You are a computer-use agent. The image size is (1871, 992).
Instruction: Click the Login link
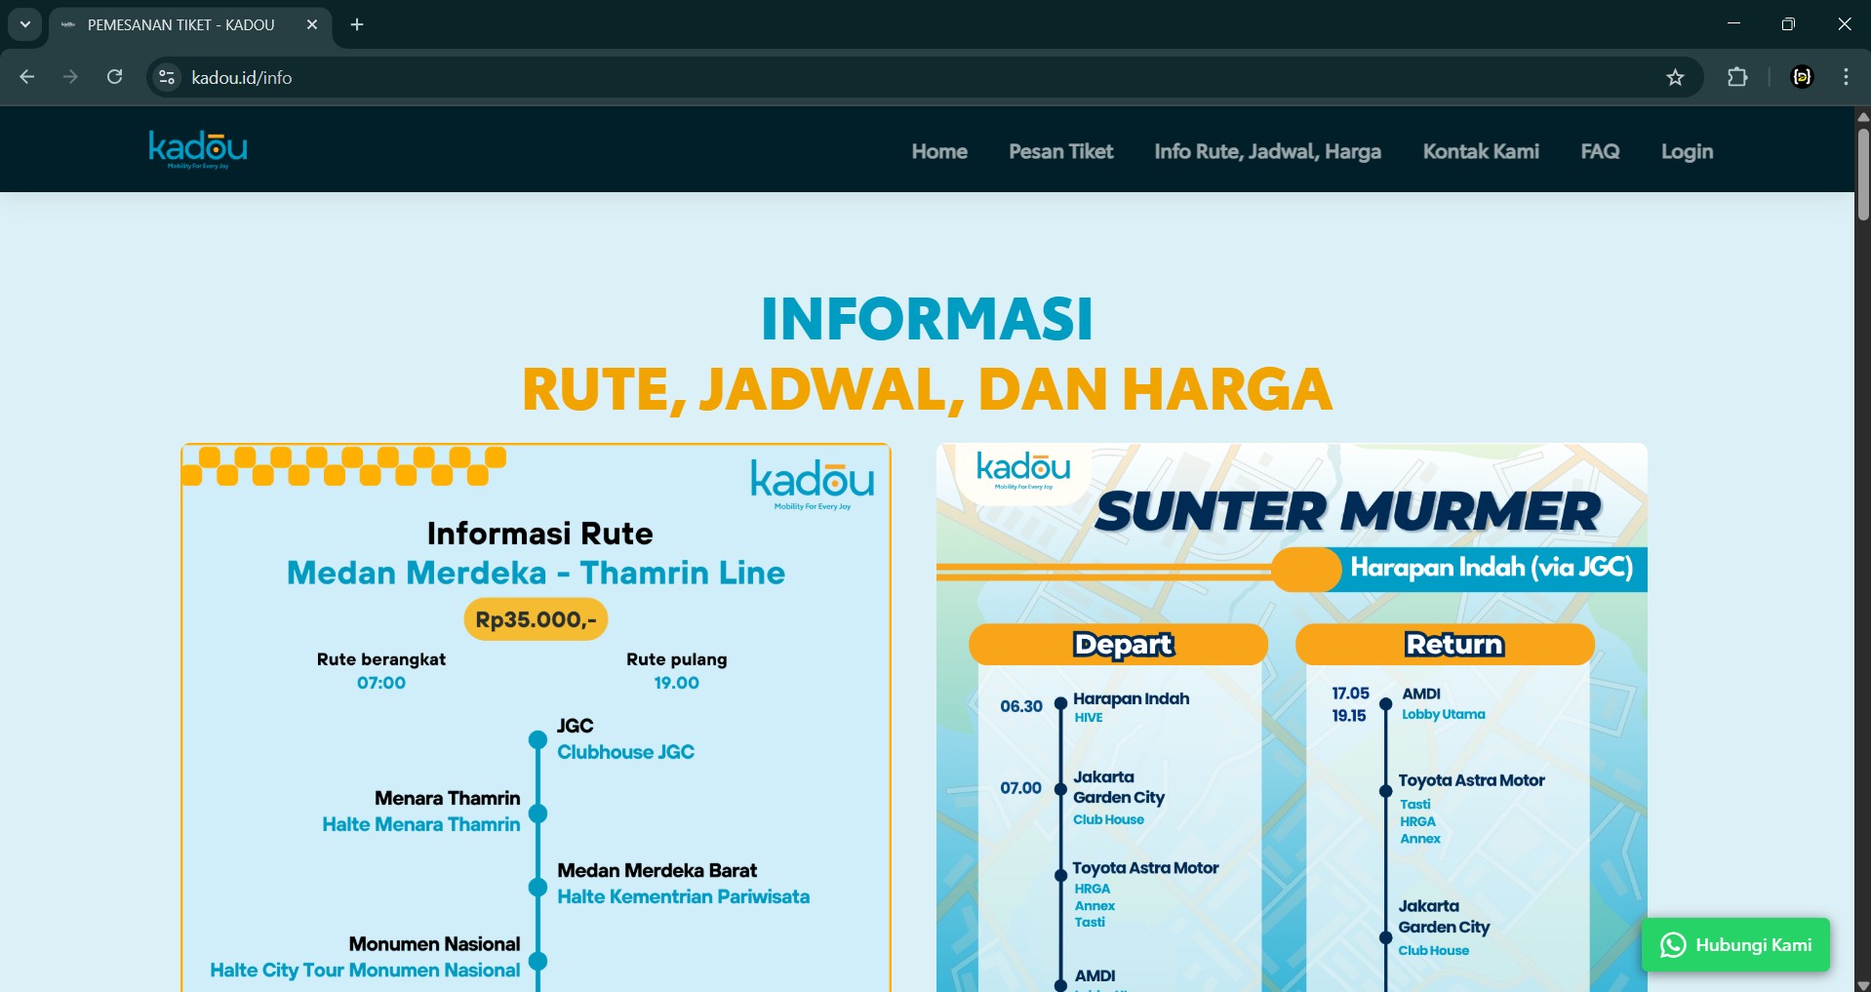(x=1687, y=151)
